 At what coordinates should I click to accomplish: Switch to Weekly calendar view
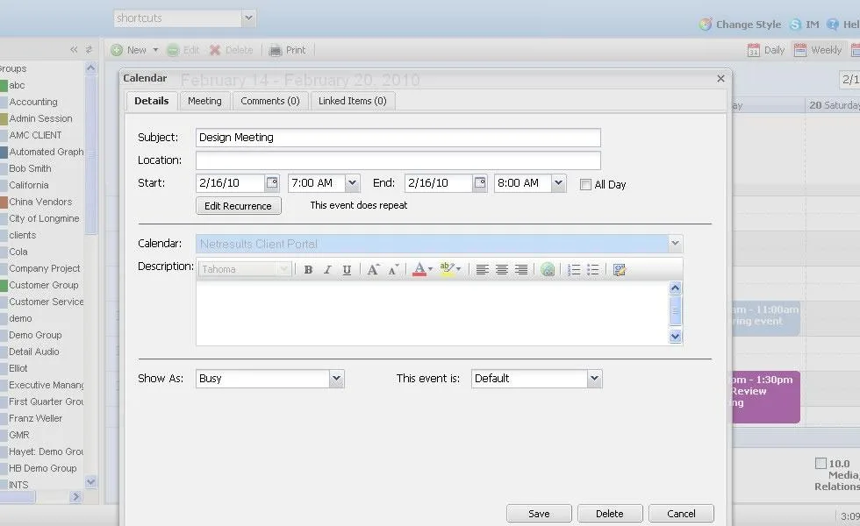pos(818,50)
